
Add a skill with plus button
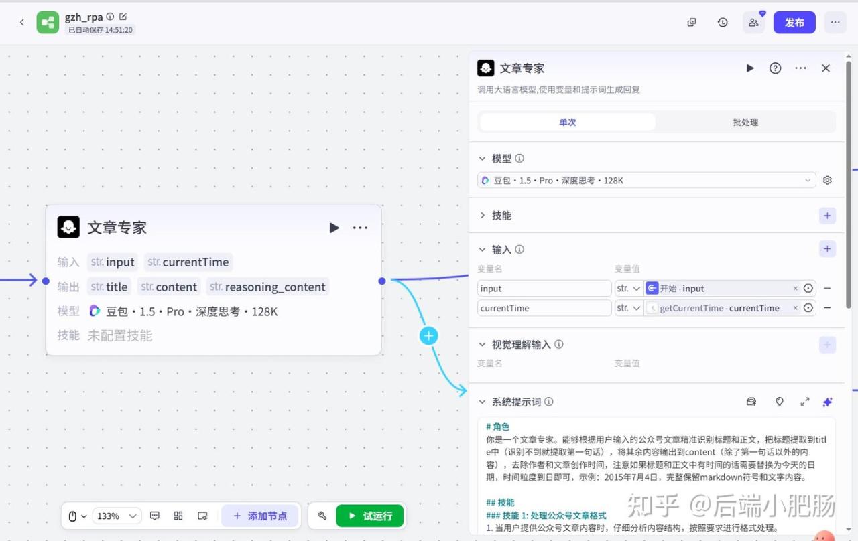827,216
